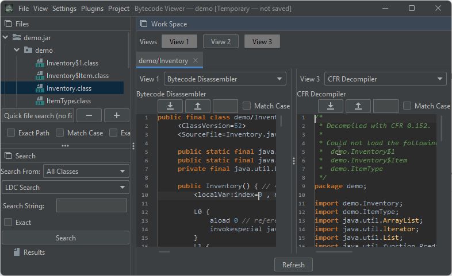Viewport: 452px width, 276px height.
Task: Click the Search panel header icon
Action: pos(8,156)
